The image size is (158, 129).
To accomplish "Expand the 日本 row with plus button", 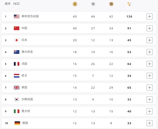I will (150, 40).
